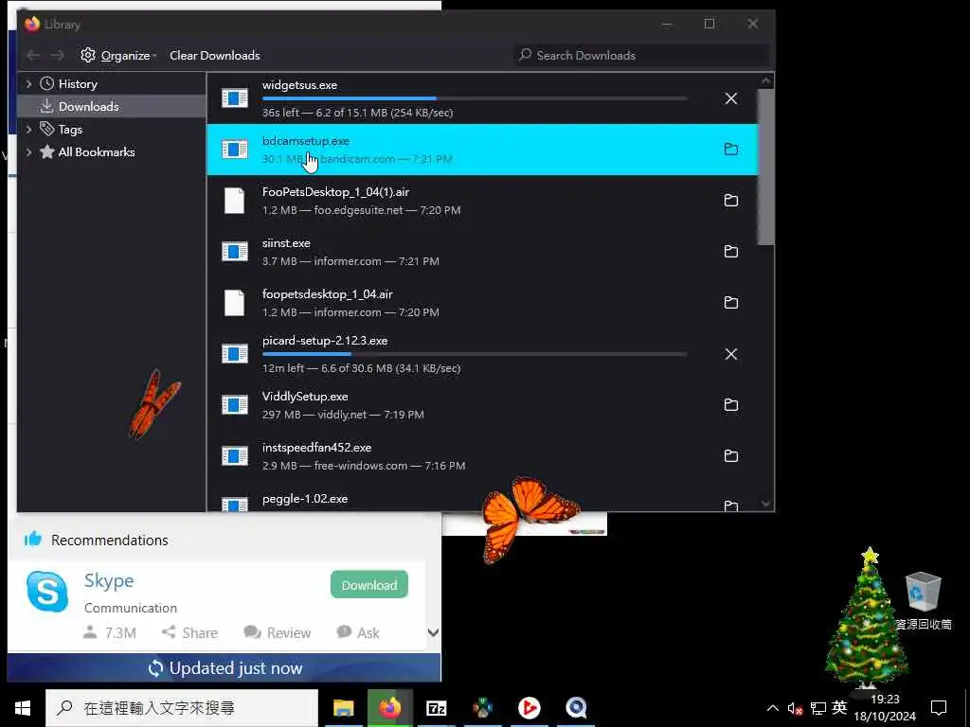Viewport: 970px width, 727px height.
Task: Expand the History tree node
Action: (x=28, y=84)
